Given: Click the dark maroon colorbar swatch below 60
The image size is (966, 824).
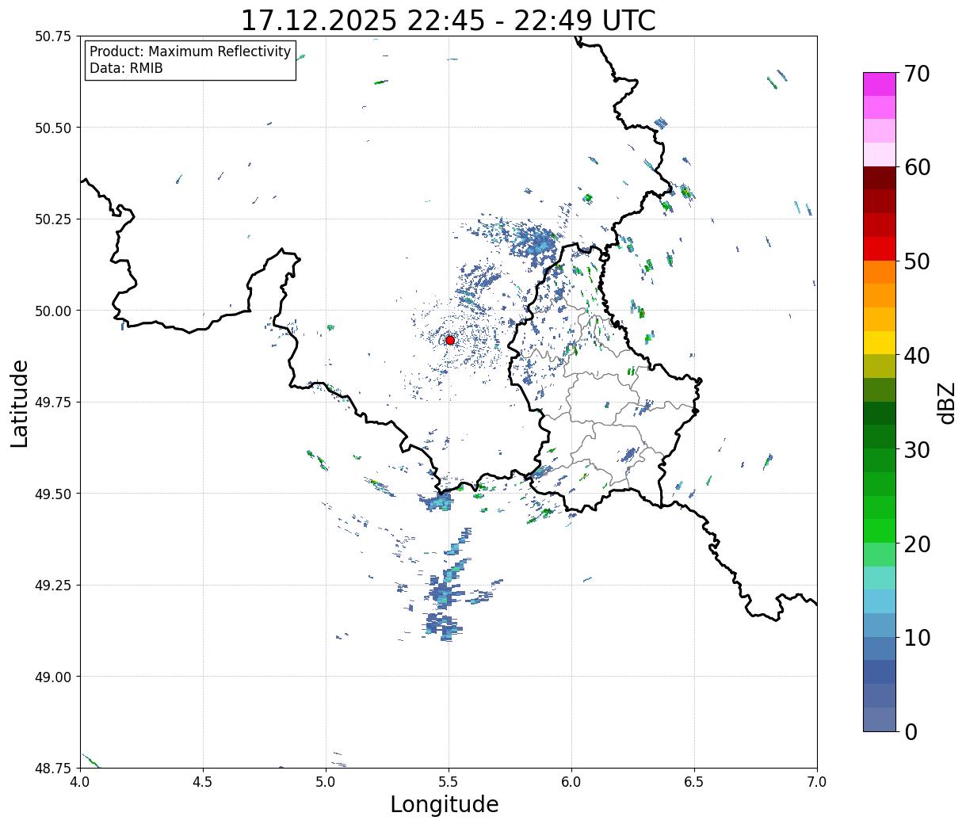Looking at the screenshot, I should coord(880,177).
